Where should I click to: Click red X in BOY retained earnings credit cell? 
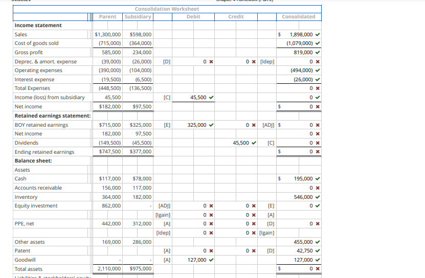(254, 125)
